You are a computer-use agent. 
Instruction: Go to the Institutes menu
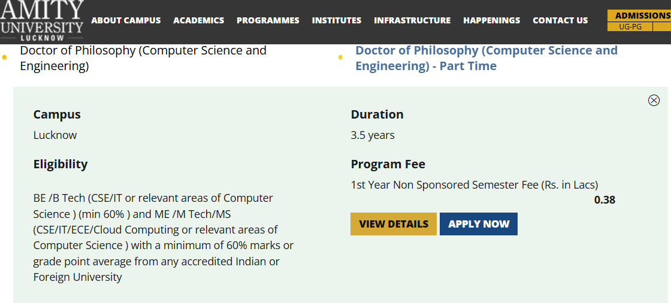click(x=337, y=20)
